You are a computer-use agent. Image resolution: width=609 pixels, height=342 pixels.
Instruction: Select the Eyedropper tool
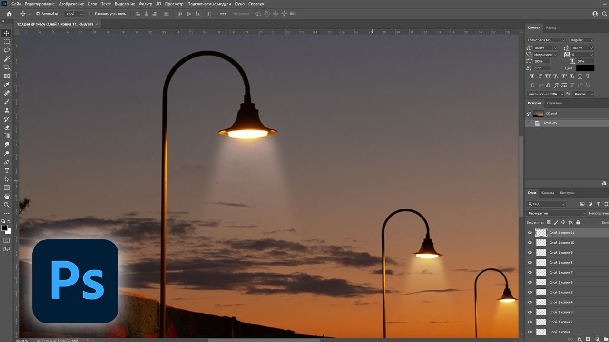click(x=7, y=85)
